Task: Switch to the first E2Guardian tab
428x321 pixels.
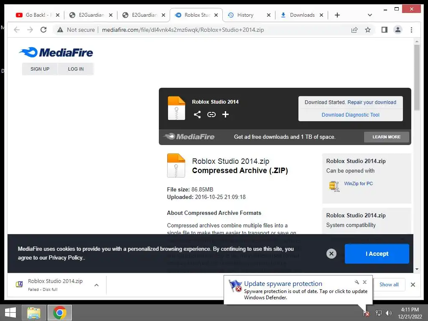Action: (x=91, y=15)
